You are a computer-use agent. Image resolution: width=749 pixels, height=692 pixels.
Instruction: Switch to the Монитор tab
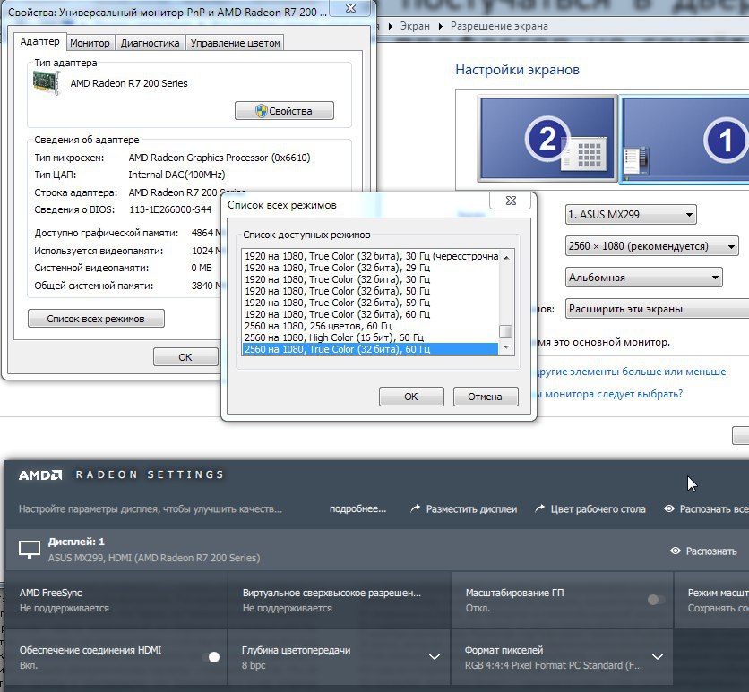[90, 43]
